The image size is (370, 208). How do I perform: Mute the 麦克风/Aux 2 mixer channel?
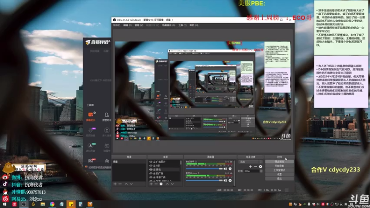point(225,180)
